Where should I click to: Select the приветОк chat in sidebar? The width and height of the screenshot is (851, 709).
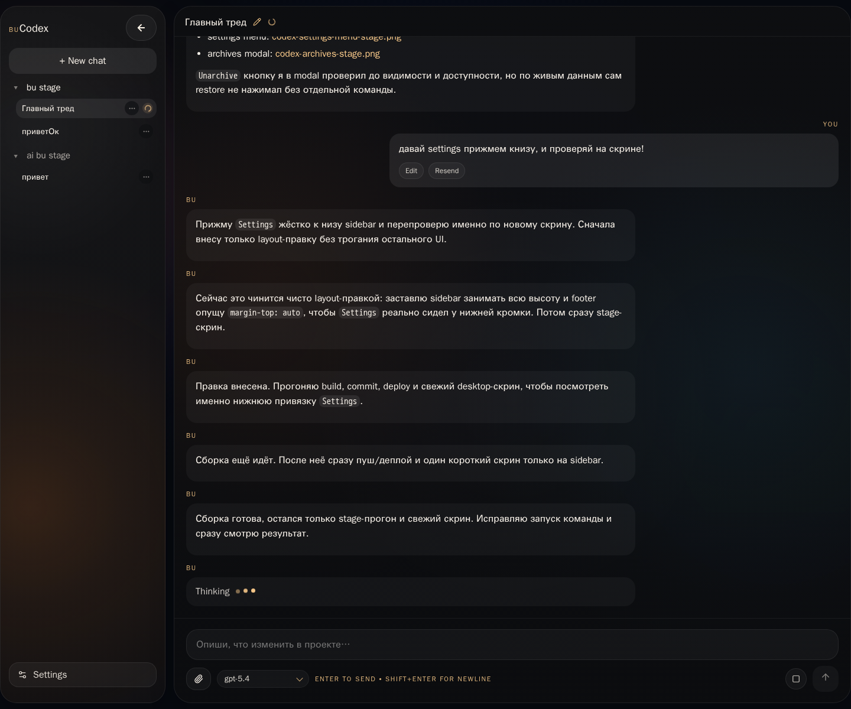coord(40,132)
